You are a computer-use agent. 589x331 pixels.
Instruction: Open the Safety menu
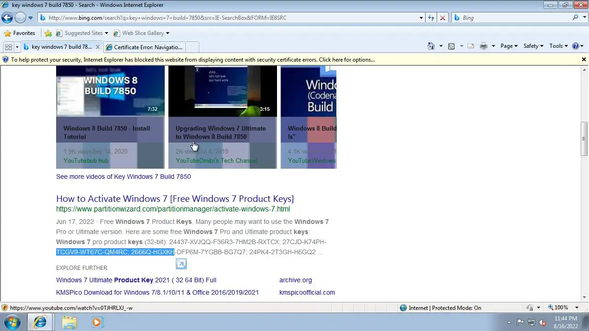point(533,46)
